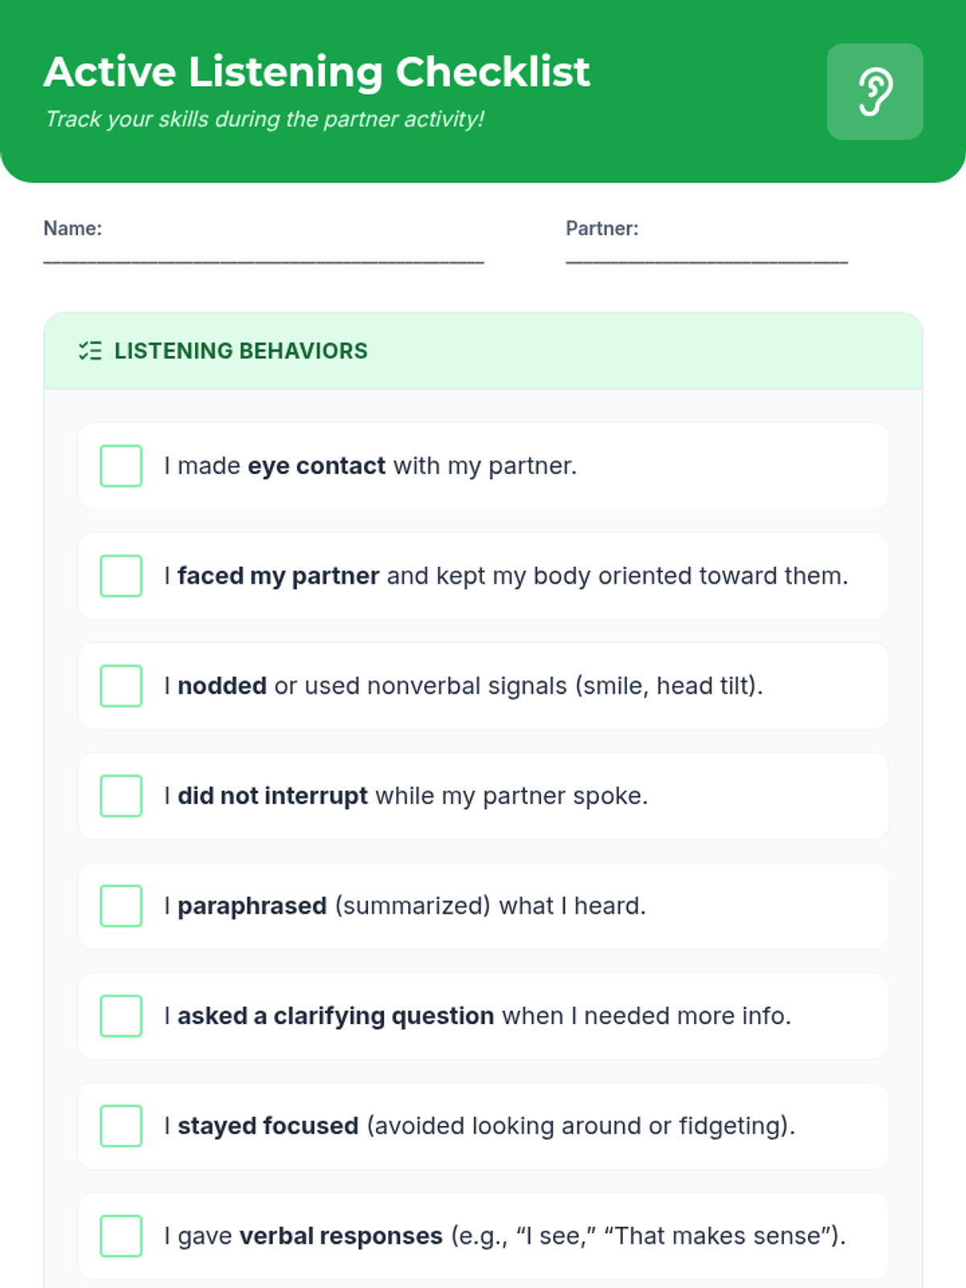Click the bold 'verbal responses' text
The height and width of the screenshot is (1288, 966).
(x=341, y=1236)
